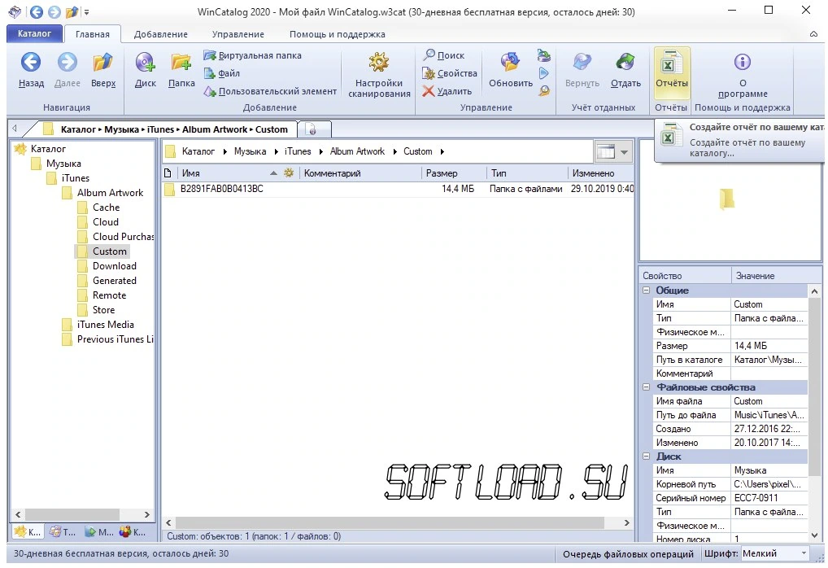Click the properties panel scroll-down arrow
Screen dimensions: 828x568
point(814,535)
